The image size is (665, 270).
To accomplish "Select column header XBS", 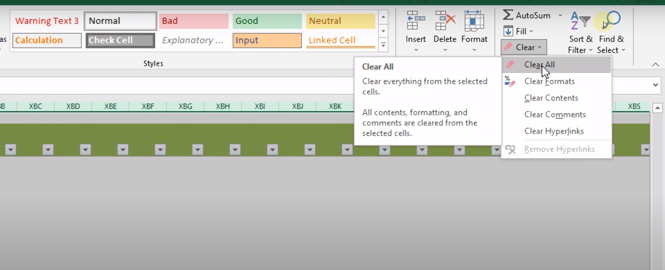I will coord(634,107).
